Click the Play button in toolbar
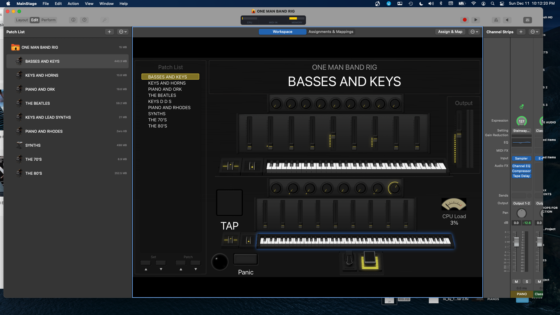The height and width of the screenshot is (315, 560). click(x=476, y=20)
